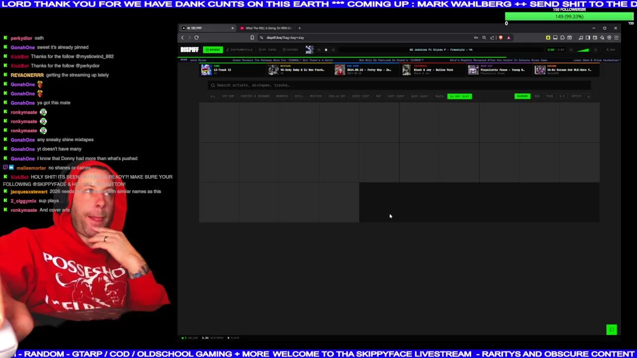Open the green chat bubble button

pyautogui.click(x=612, y=330)
